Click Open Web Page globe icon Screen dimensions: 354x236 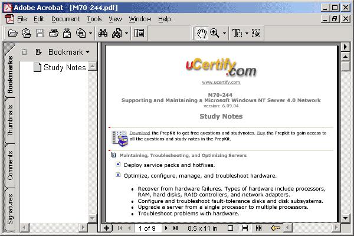click(x=27, y=34)
